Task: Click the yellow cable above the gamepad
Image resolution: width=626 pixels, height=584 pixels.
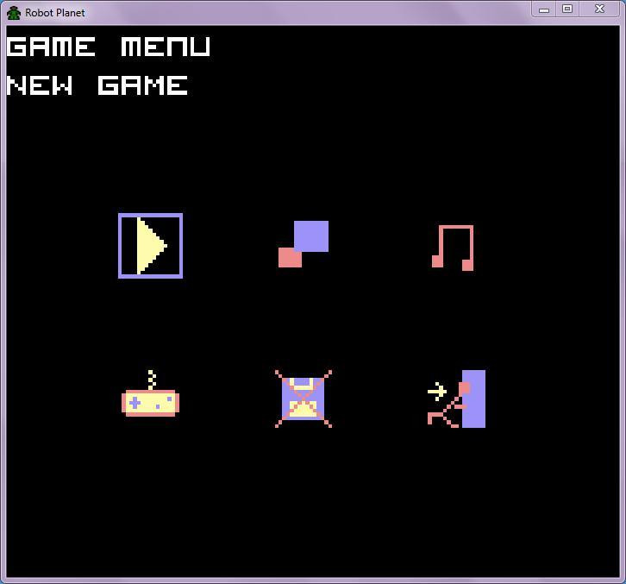Action: (151, 380)
